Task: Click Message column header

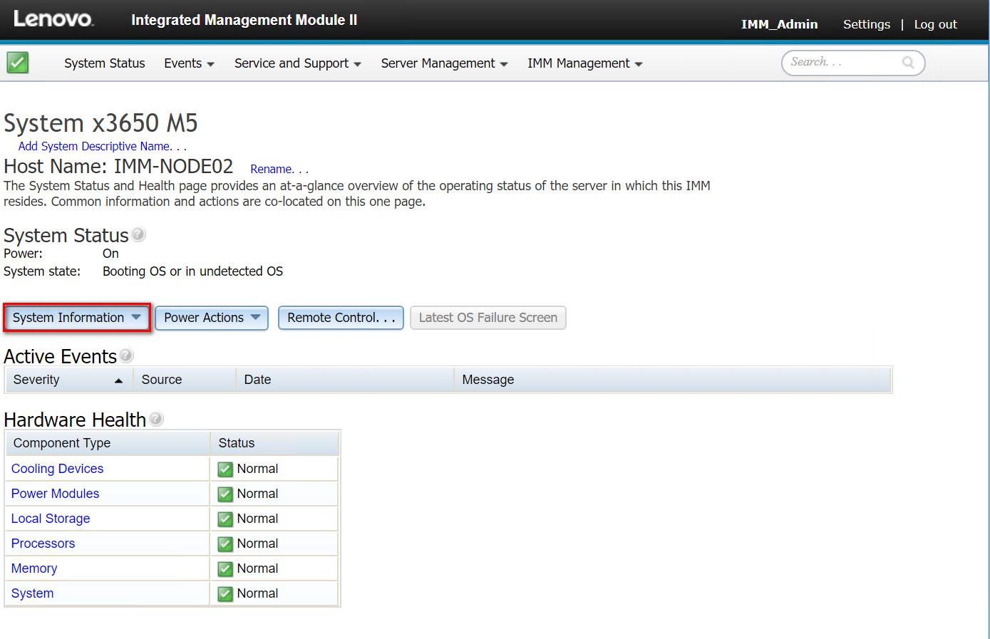Action: [x=672, y=380]
